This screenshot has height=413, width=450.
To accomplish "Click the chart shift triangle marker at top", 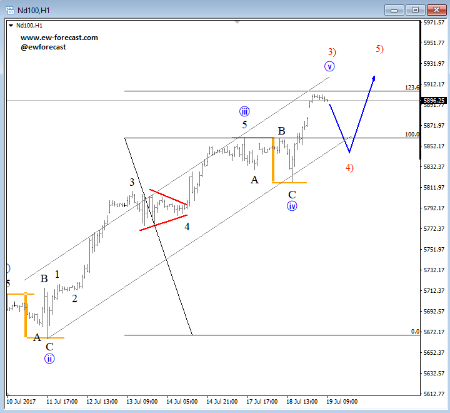I will (237, 23).
